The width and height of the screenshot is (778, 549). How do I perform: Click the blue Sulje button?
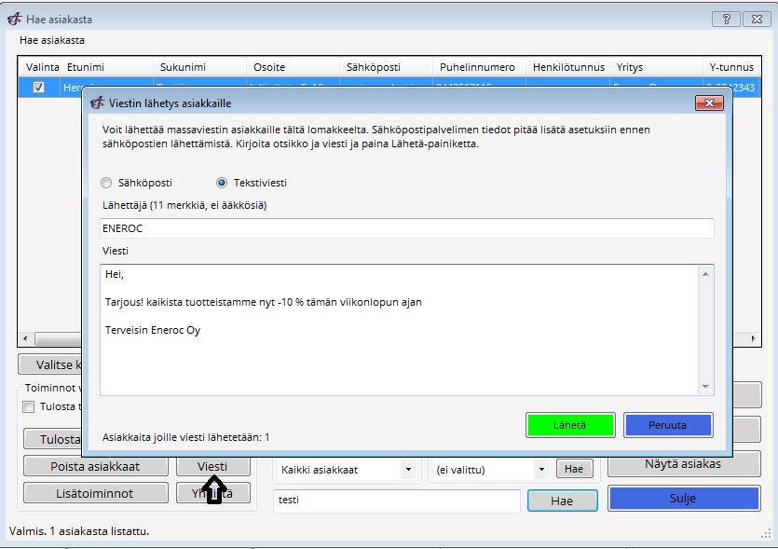point(682,499)
